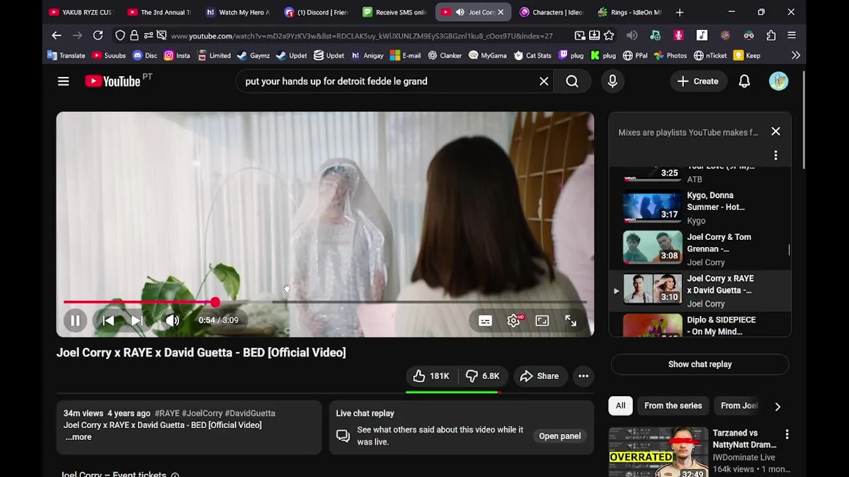Seek the red video progress bar scrubber
The height and width of the screenshot is (477, 849).
click(215, 302)
